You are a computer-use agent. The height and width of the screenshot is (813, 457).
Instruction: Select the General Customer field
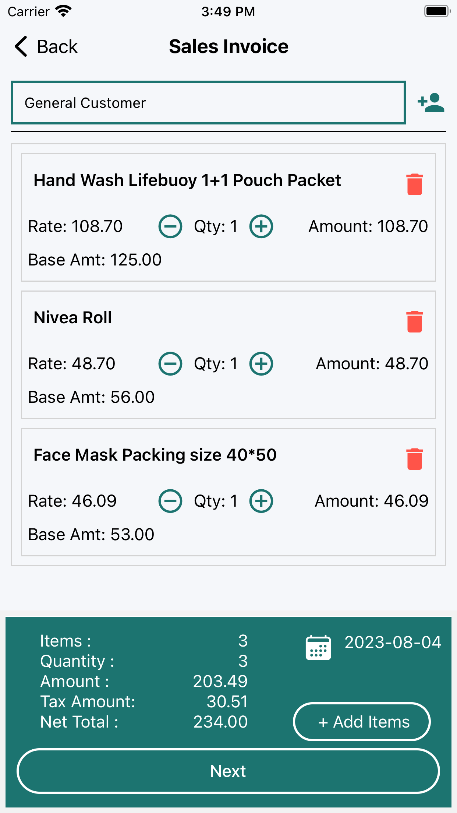[x=208, y=103]
